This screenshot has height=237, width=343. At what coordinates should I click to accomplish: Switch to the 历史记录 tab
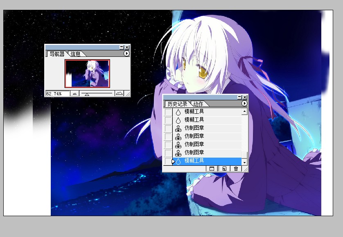(x=177, y=104)
